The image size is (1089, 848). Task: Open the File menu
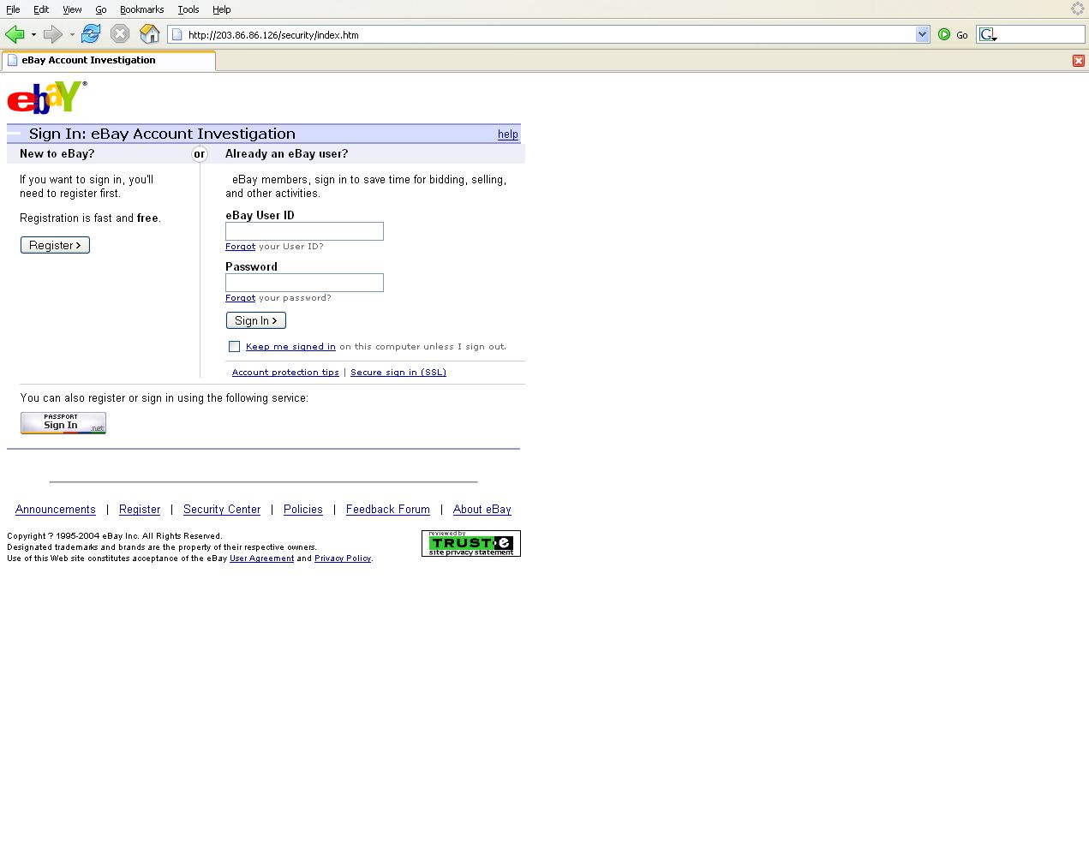point(13,9)
